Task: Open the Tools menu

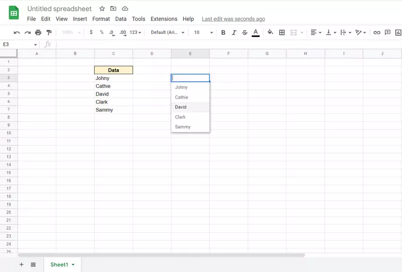Action: 139,19
